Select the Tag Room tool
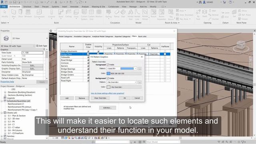This screenshot has height=144, width=256. point(171,14)
